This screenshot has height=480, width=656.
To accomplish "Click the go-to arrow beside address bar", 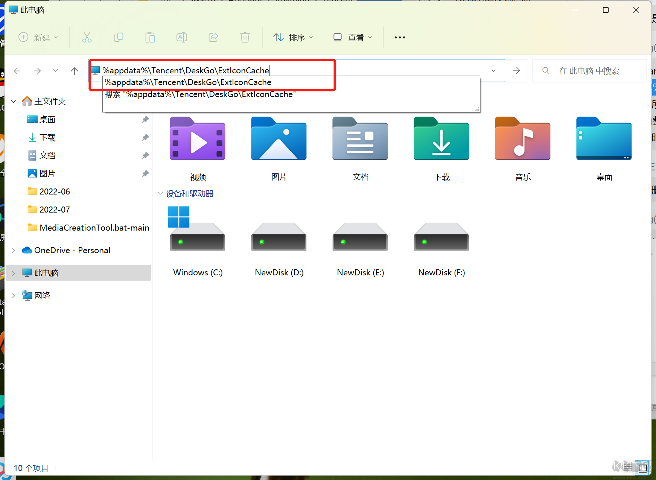I will [516, 70].
